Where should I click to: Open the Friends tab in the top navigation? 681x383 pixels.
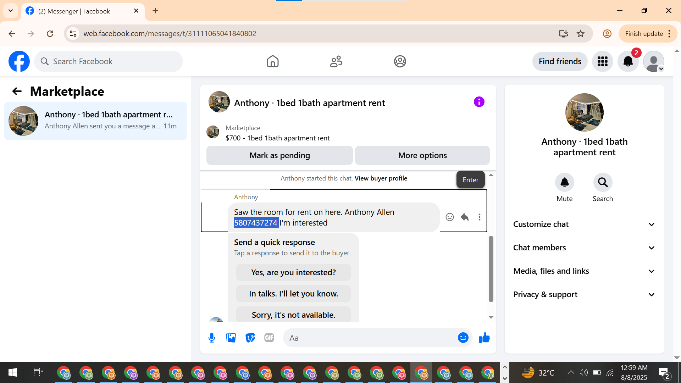coord(336,61)
